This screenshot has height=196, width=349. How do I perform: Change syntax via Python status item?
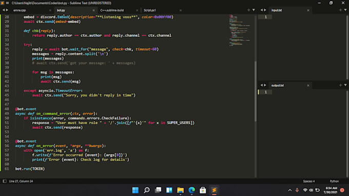tap(334, 181)
